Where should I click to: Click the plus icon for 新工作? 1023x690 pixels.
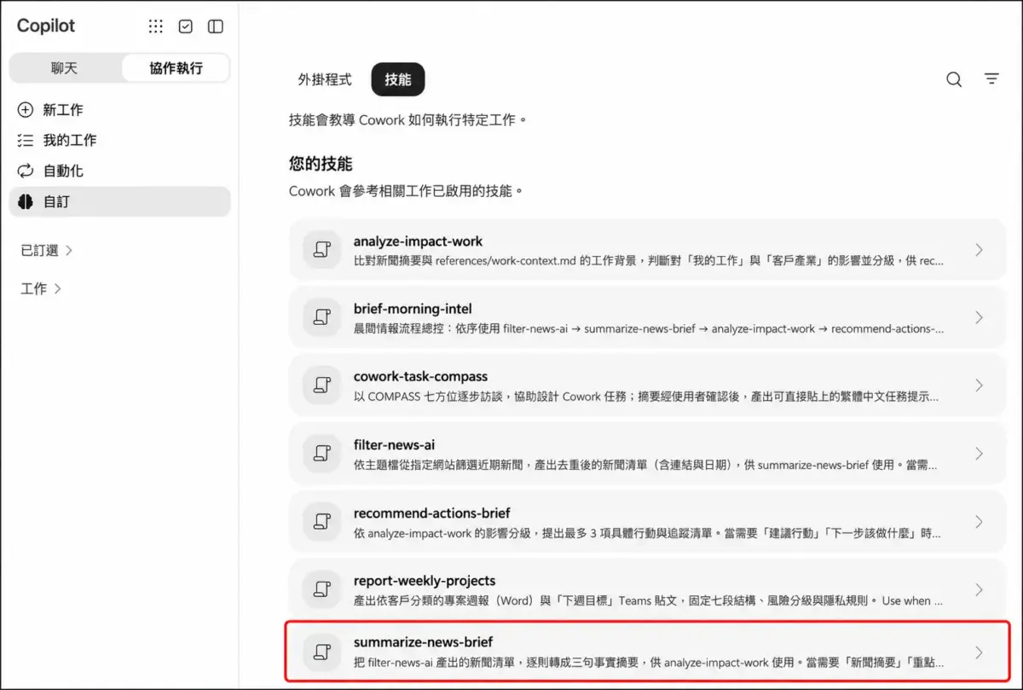tap(26, 110)
